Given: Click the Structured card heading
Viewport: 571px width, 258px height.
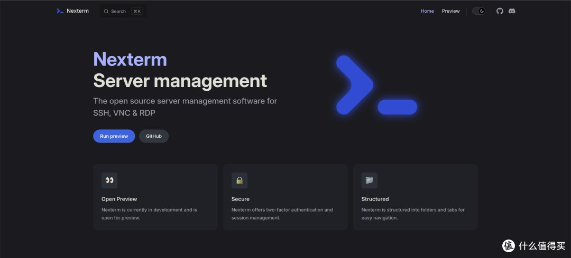Looking at the screenshot, I should click(375, 199).
